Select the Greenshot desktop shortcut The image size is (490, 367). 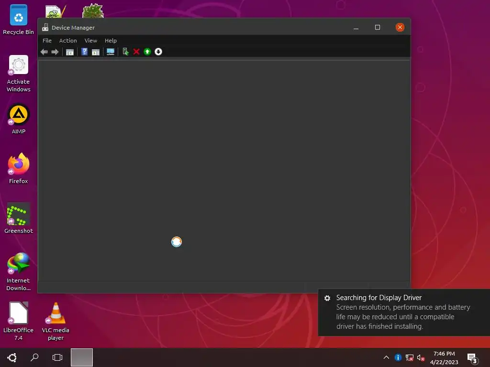click(x=19, y=218)
